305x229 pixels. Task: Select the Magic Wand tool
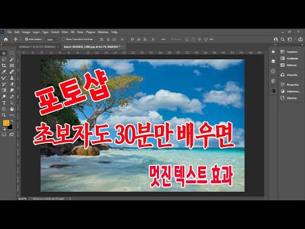pos(12,59)
